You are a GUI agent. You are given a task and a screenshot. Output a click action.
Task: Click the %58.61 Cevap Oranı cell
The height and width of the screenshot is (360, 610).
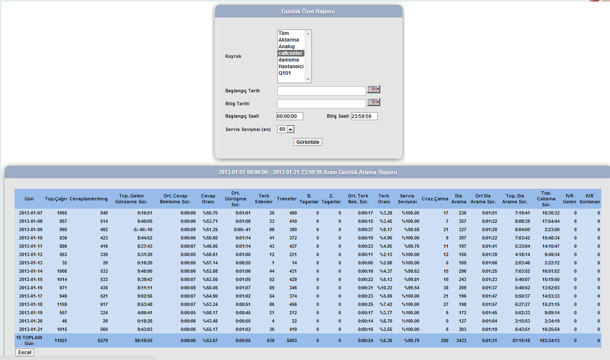210,254
